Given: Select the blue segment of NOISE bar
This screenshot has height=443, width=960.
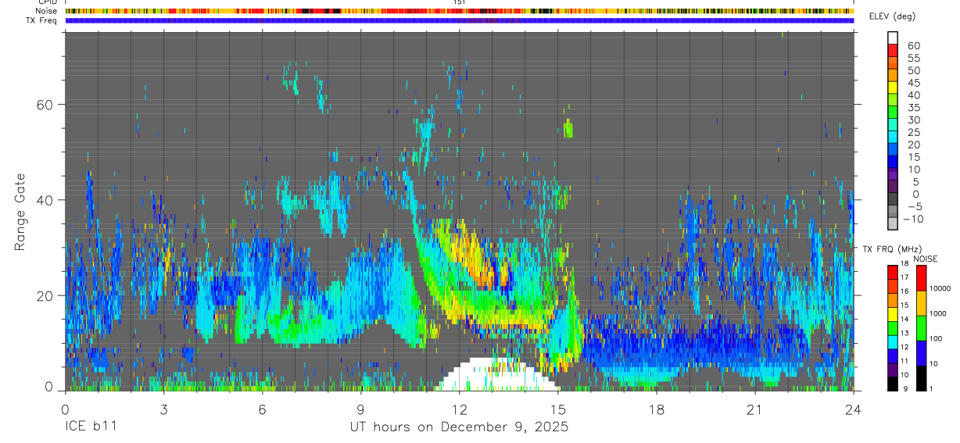Looking at the screenshot, I should 922,353.
